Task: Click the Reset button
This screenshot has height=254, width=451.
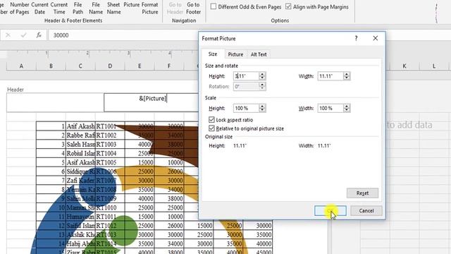Action: 362,193
